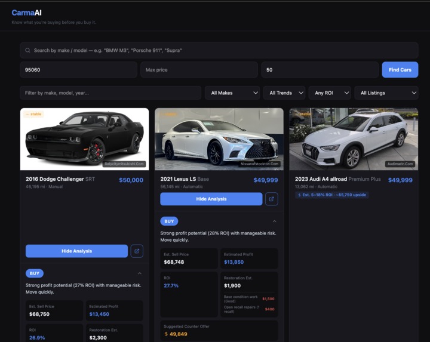Click the $13,850 estimated profit
430x342 pixels.
[234, 262]
